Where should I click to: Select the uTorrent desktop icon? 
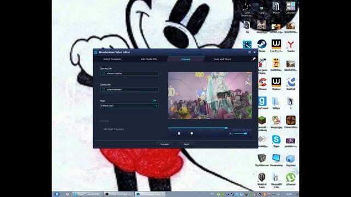pos(291,179)
